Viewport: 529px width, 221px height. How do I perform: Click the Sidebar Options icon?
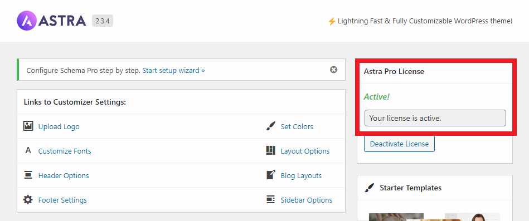click(270, 200)
